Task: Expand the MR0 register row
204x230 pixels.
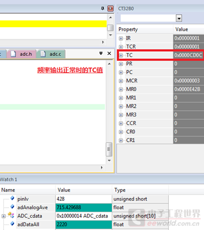Action: 121,90
